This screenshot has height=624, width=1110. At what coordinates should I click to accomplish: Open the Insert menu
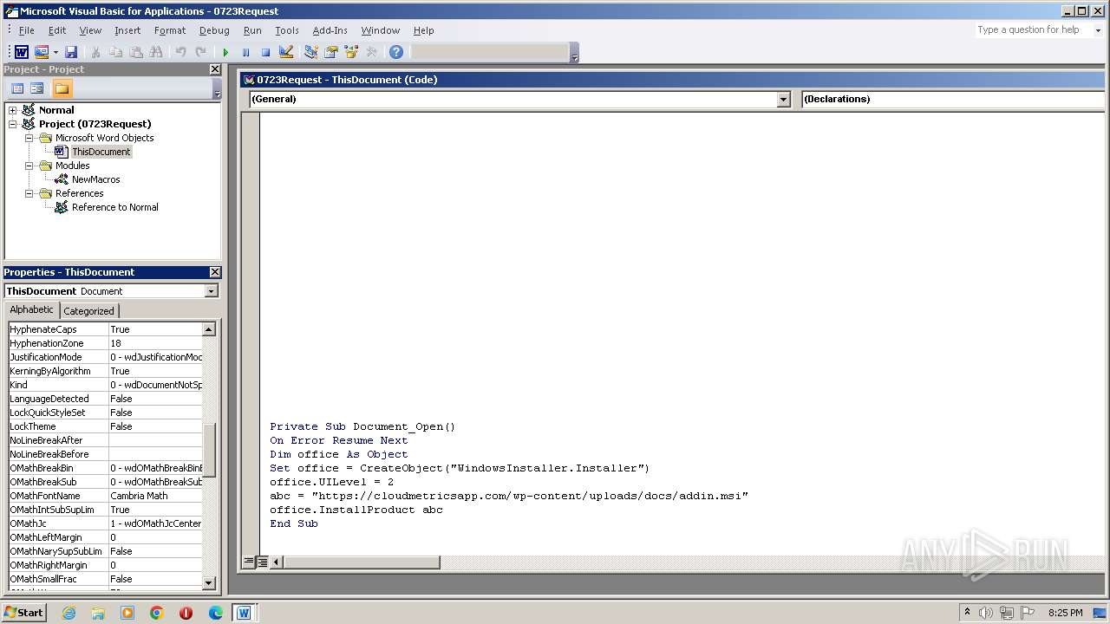[x=127, y=30]
